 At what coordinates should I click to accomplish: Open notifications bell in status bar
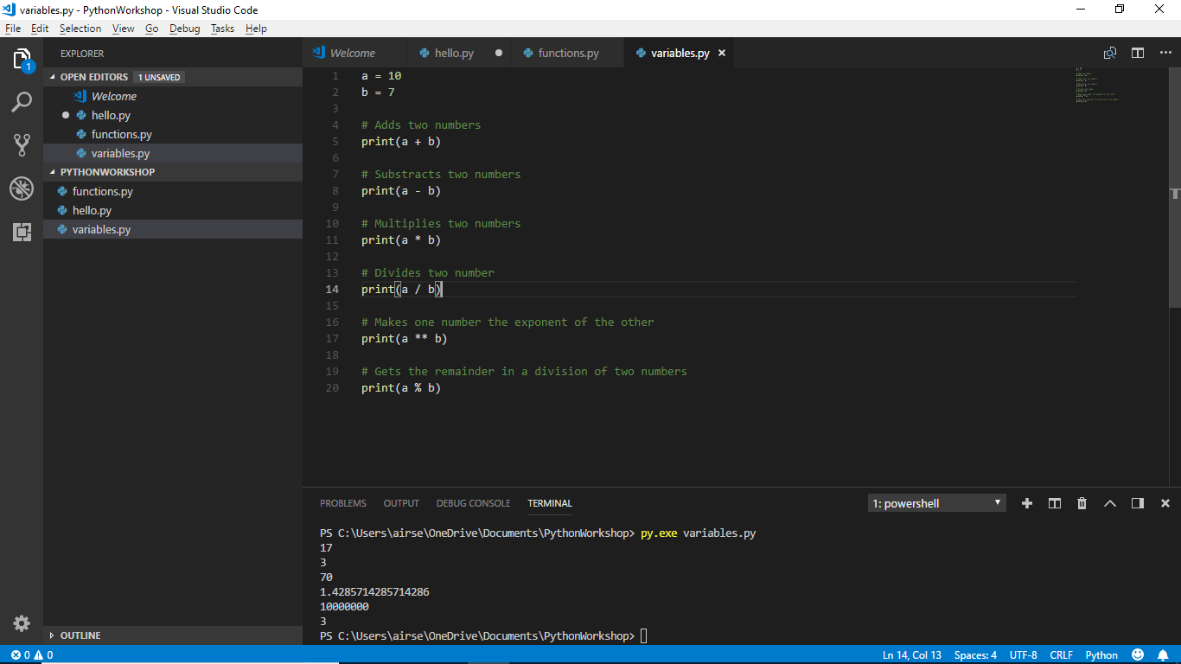1163,655
